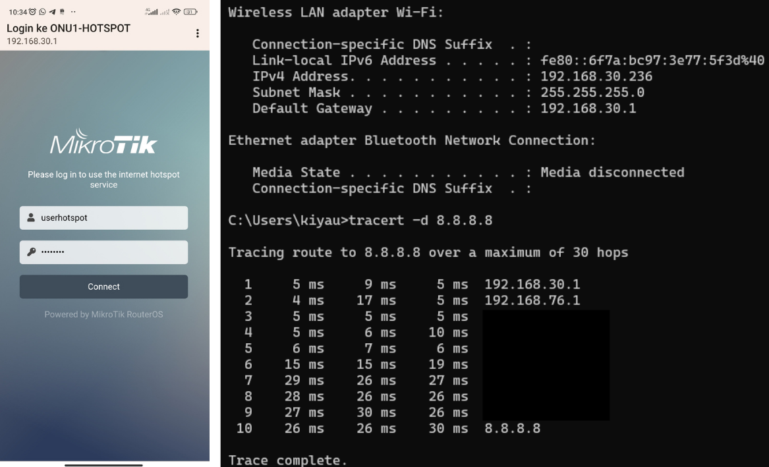Screen dimensions: 769x467
Task: Click the Default Gateway 192.168.30.1 value
Action: point(588,109)
